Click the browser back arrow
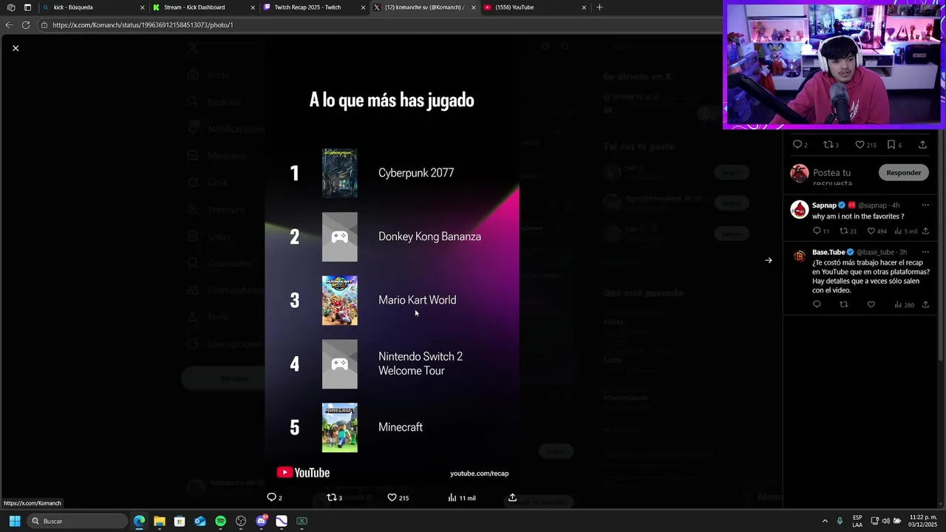Image resolution: width=946 pixels, height=532 pixels. (9, 25)
